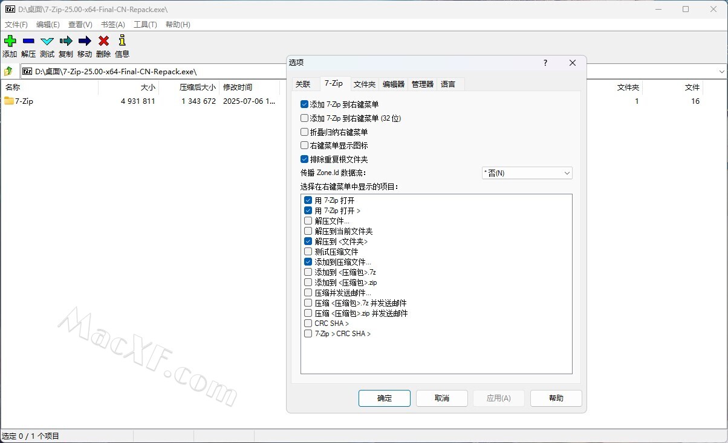The width and height of the screenshot is (728, 443).
Task: Uncheck 添加到压缩文件... item
Action: [x=308, y=262]
